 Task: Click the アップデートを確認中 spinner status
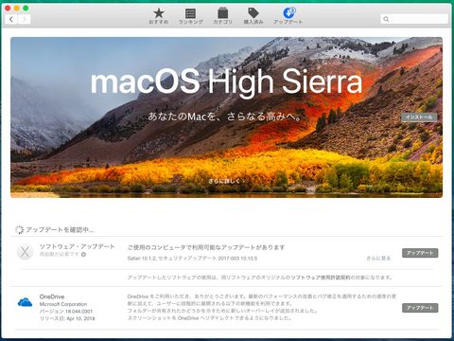click(55, 230)
